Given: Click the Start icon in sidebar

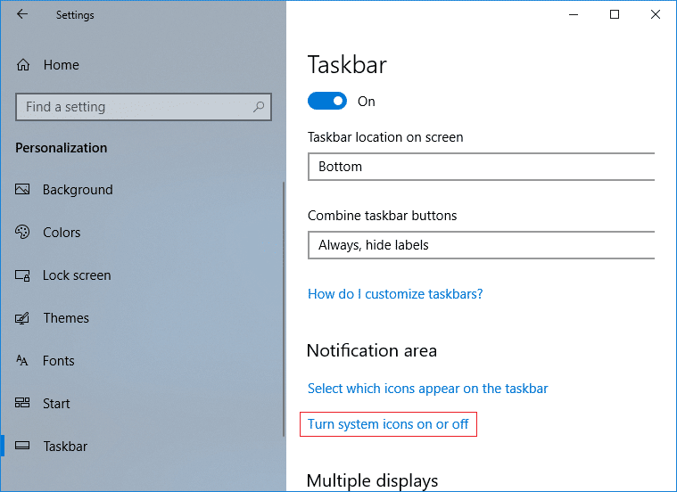Looking at the screenshot, I should [23, 404].
